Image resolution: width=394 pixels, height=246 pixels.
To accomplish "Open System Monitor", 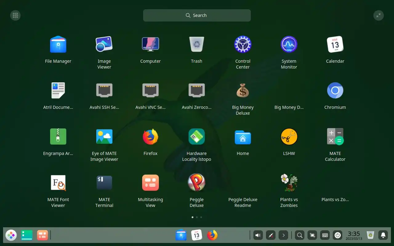I will [x=289, y=44].
